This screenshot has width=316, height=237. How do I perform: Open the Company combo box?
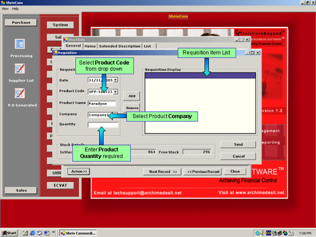(x=103, y=115)
